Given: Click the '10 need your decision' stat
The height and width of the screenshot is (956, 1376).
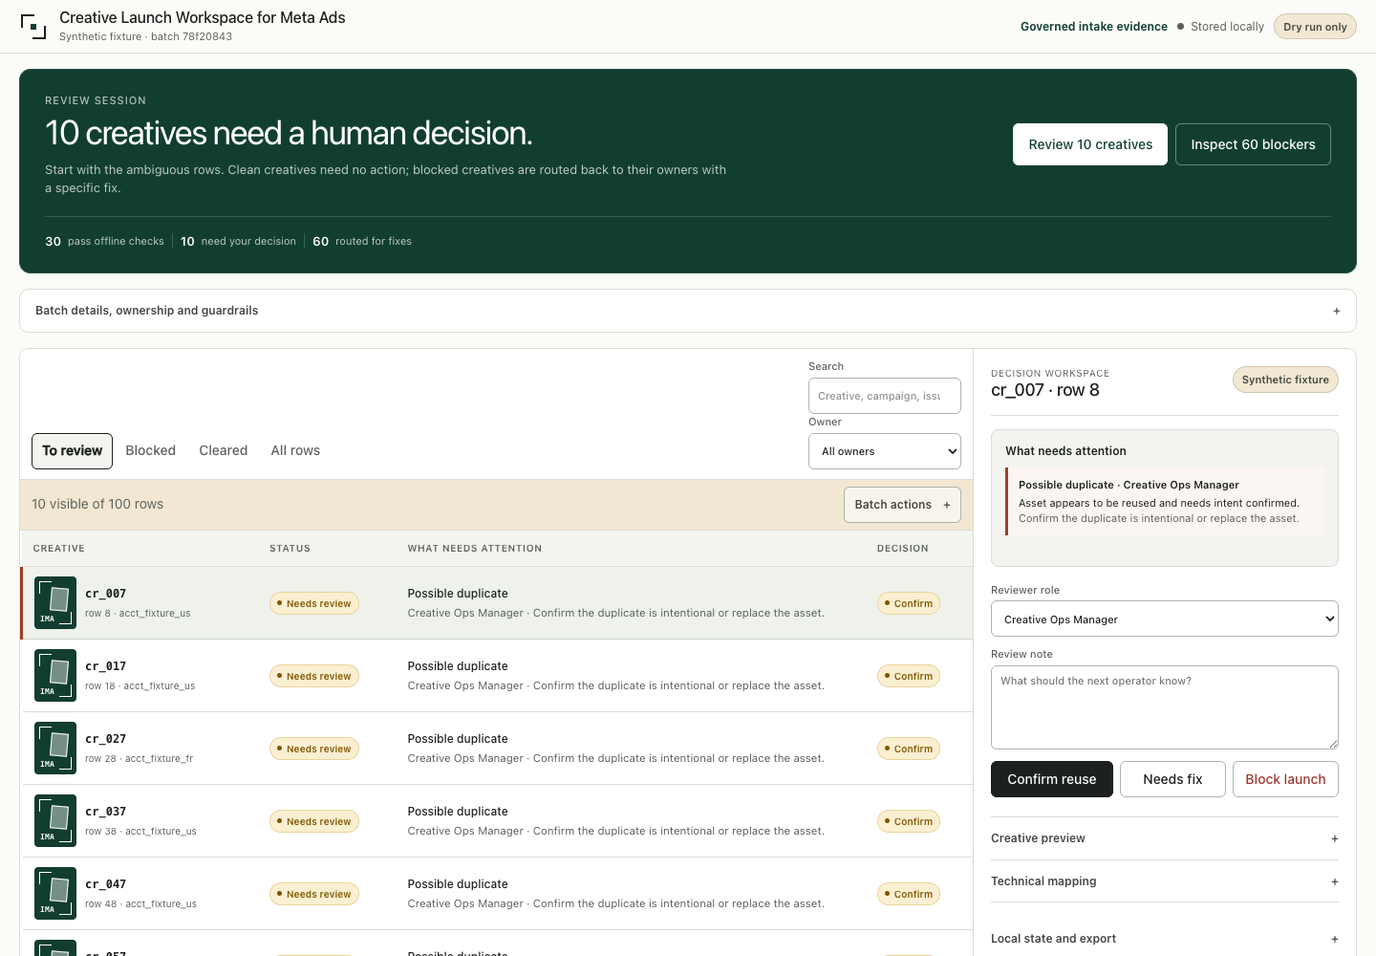Looking at the screenshot, I should click(238, 241).
